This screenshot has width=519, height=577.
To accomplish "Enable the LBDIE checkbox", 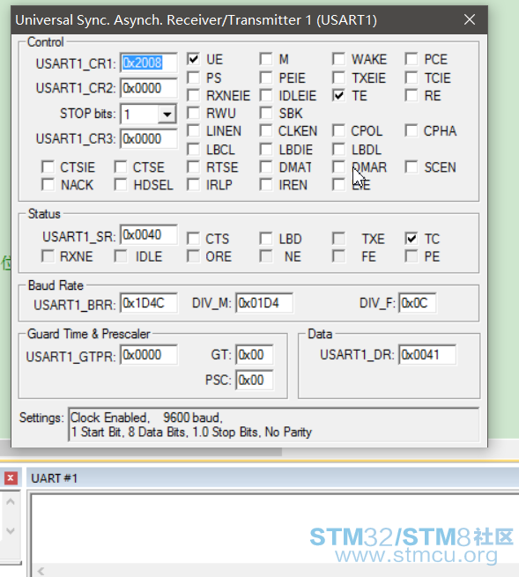I will [x=266, y=150].
